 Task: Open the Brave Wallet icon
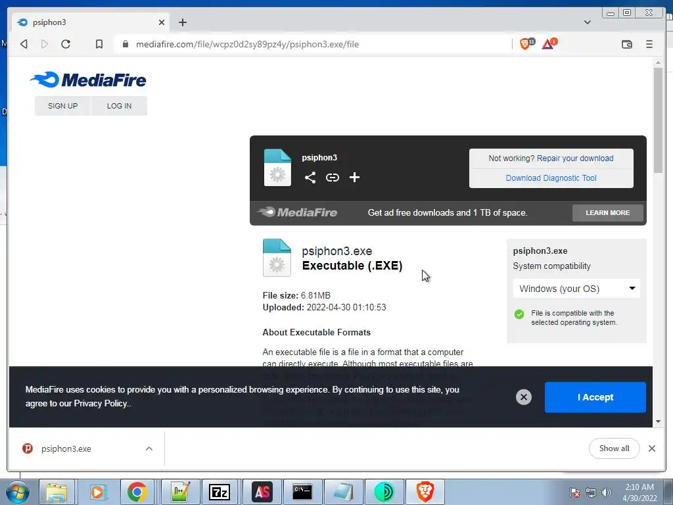pos(626,44)
